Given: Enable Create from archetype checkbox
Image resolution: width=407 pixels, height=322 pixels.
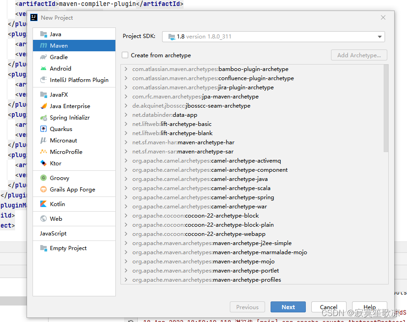Looking at the screenshot, I should pos(125,55).
